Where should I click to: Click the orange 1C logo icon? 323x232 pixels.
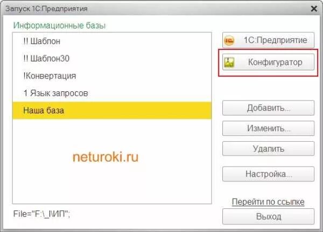click(229, 40)
